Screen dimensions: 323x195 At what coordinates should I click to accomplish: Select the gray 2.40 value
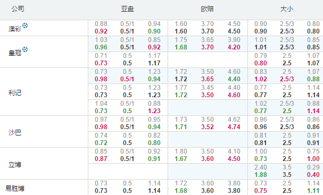[261, 167]
